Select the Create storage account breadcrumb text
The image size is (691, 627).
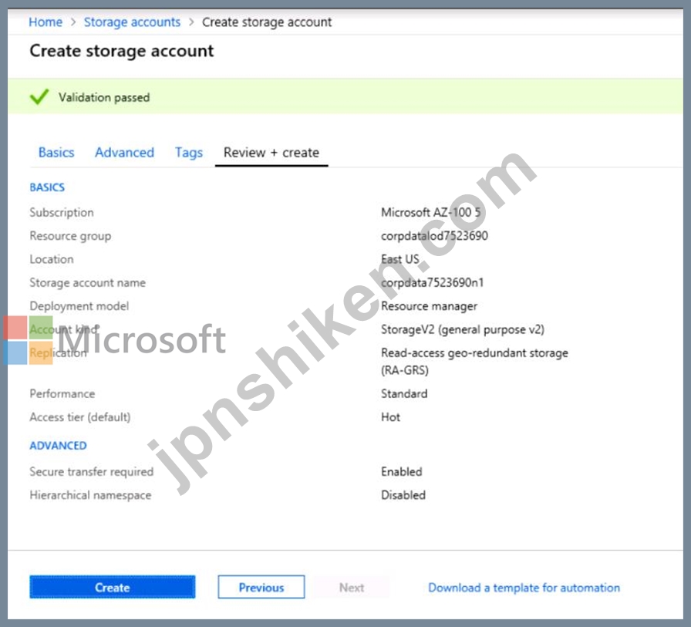(x=267, y=22)
